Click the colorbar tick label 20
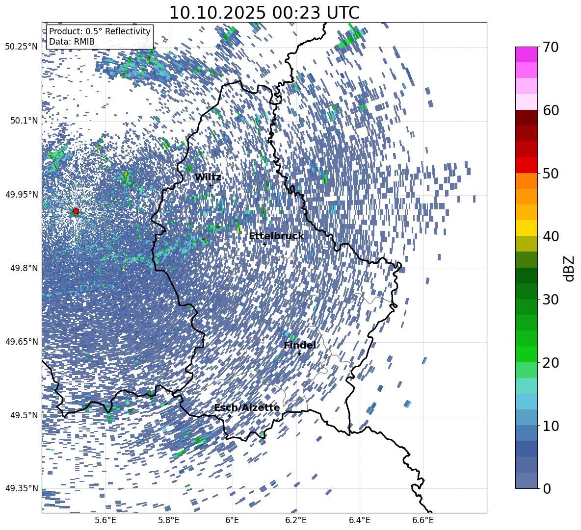 [x=551, y=363]
